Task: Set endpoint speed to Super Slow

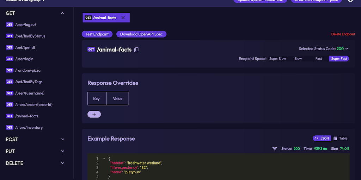Action: point(277,59)
